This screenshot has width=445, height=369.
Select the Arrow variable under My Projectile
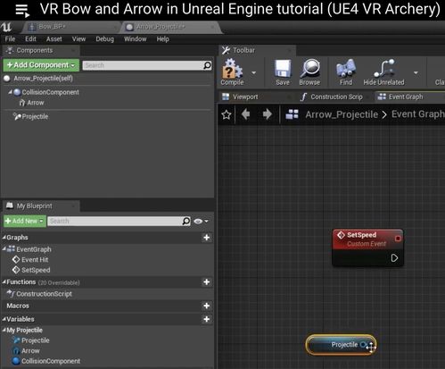[x=30, y=350]
